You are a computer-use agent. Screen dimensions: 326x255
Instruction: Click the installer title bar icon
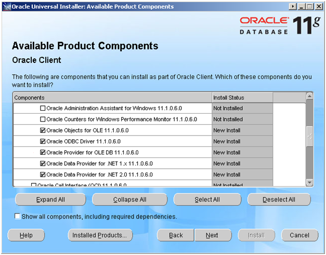pos(7,7)
